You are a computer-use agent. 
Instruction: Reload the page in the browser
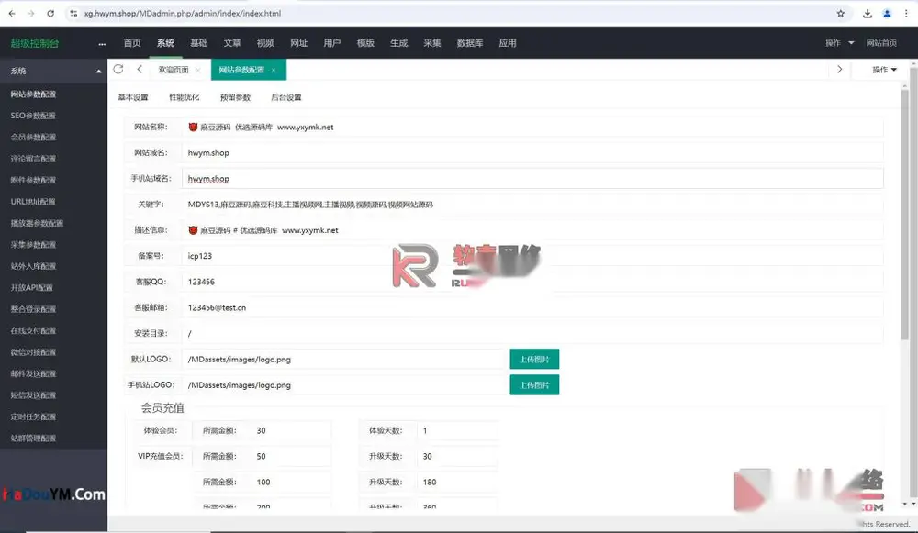point(50,14)
